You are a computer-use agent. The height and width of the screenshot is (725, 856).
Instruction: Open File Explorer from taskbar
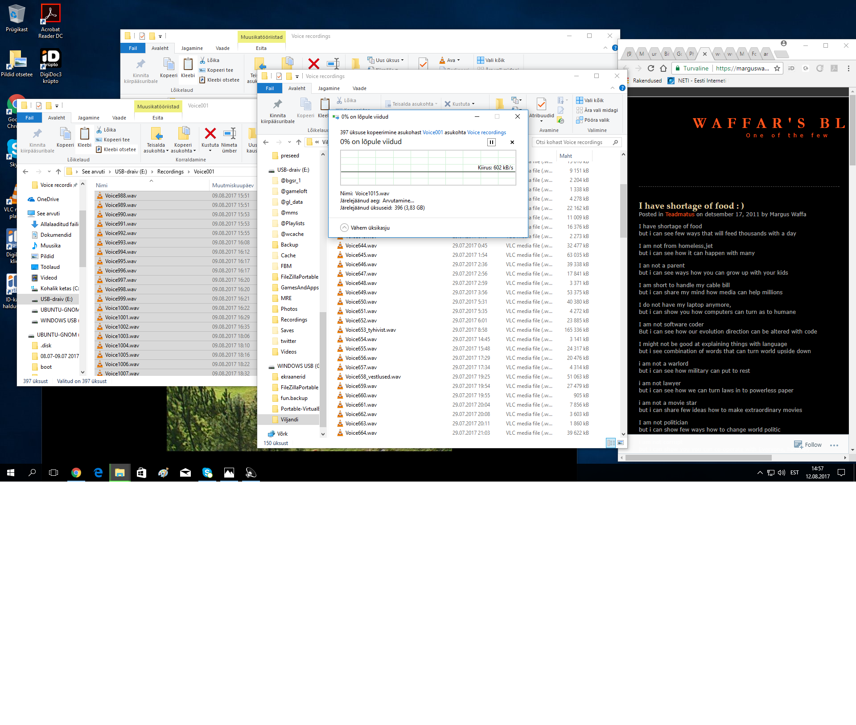pos(119,473)
